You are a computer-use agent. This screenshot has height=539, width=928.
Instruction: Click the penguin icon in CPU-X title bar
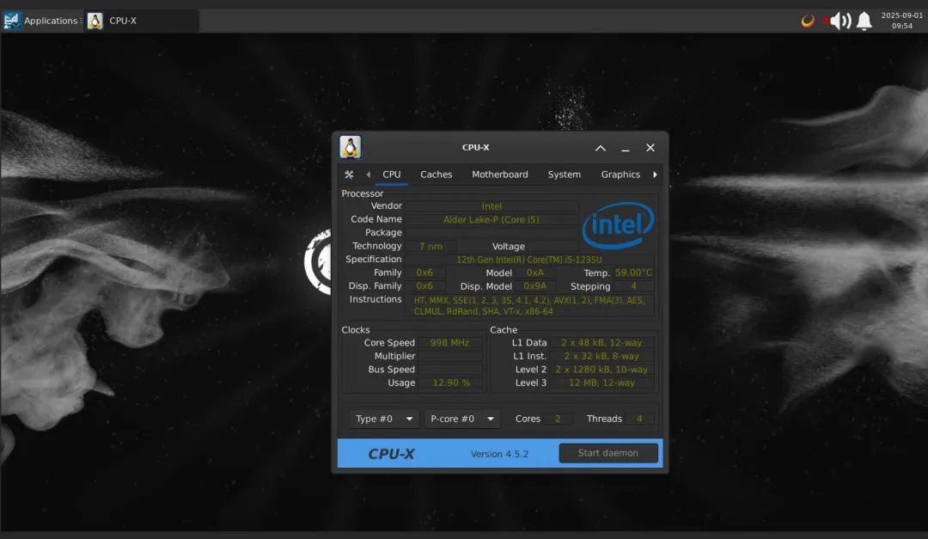(350, 147)
